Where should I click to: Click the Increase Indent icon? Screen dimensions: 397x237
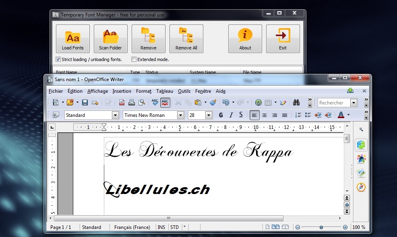coord(328,115)
